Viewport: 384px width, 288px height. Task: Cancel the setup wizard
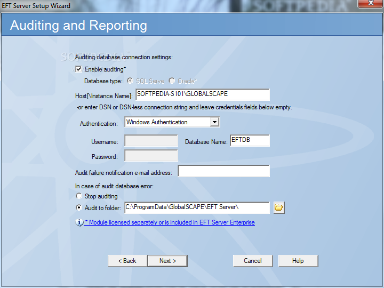point(253,261)
